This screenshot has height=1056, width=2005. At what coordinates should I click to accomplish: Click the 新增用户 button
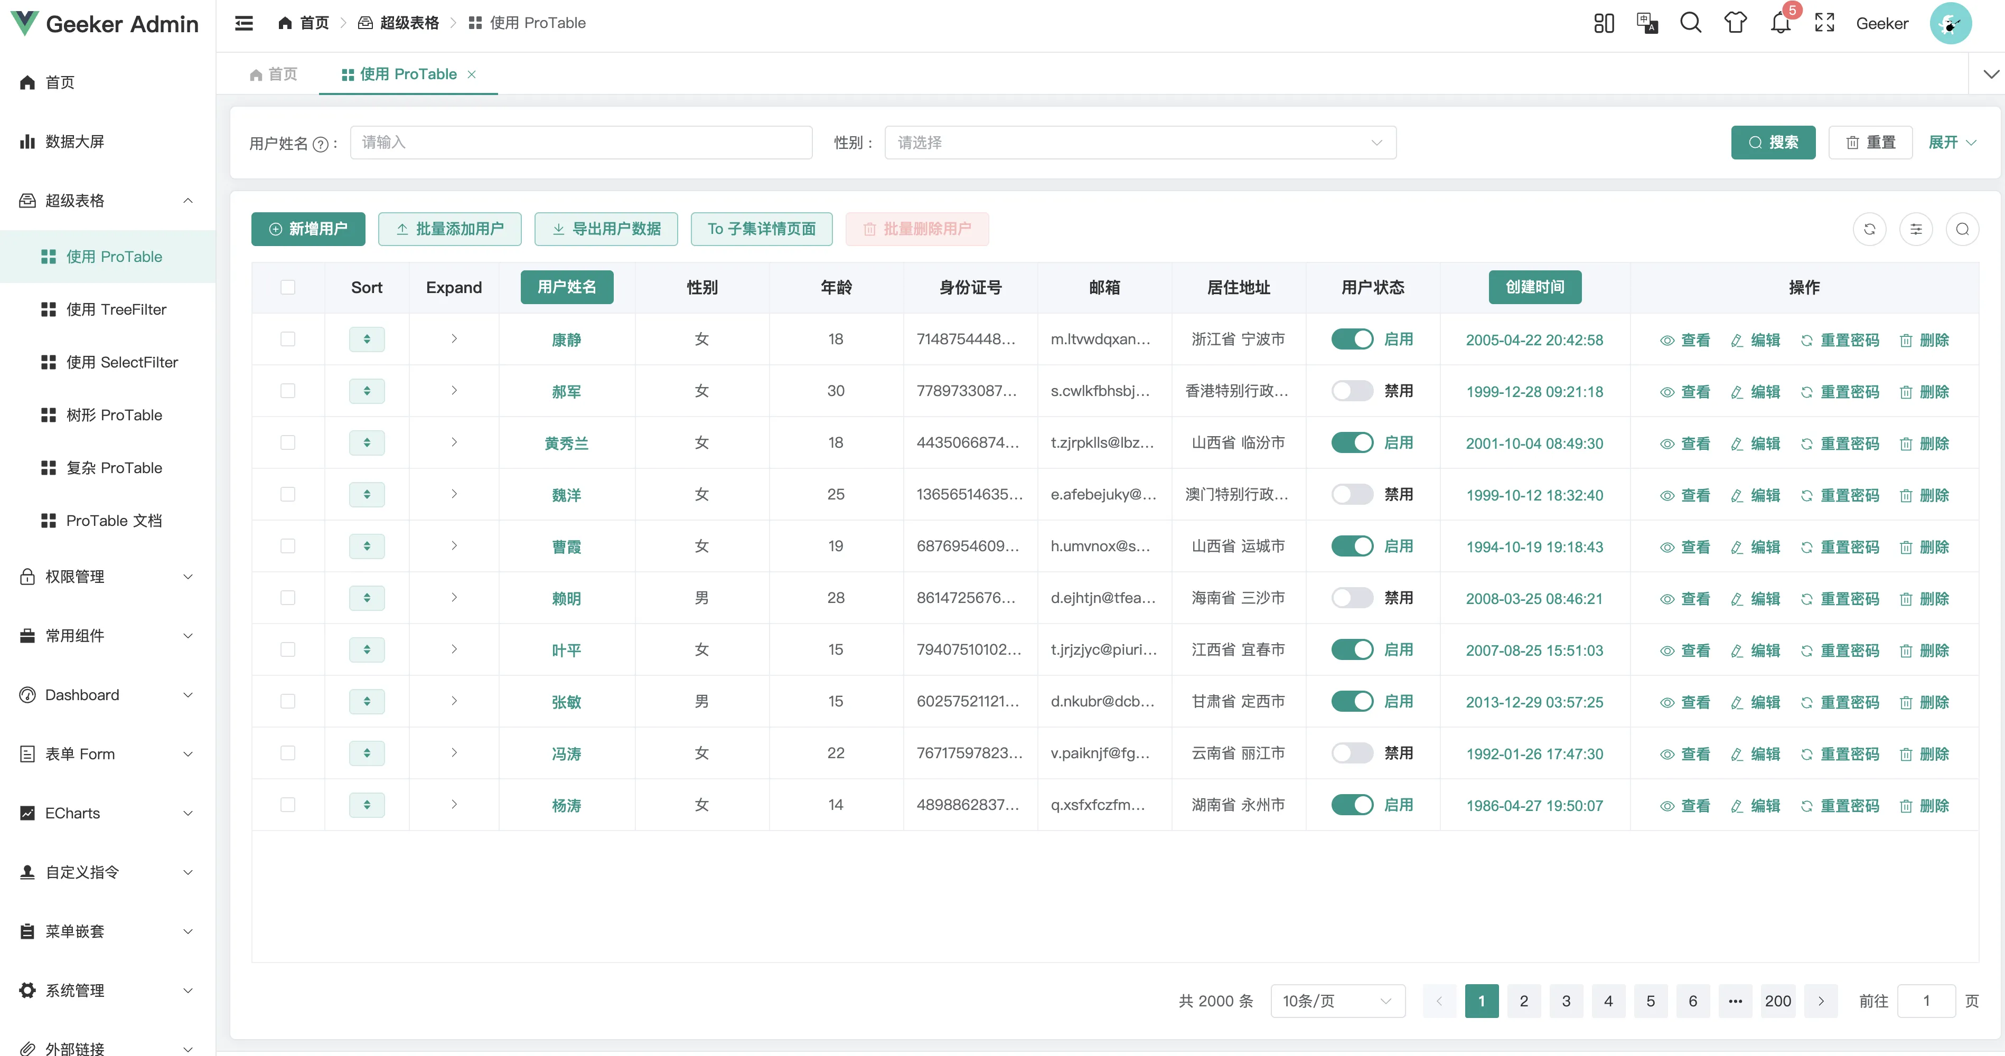pyautogui.click(x=308, y=229)
